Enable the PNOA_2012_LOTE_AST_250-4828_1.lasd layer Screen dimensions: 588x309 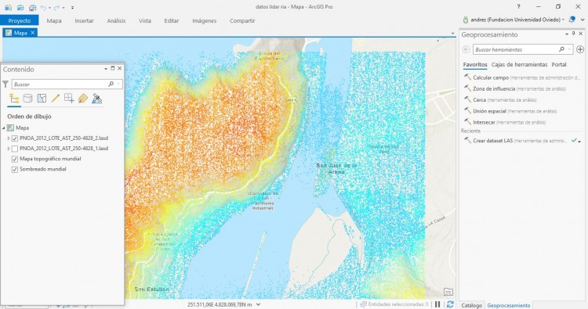click(x=15, y=149)
